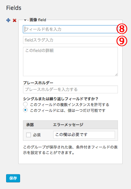Select the 値は一つだけ可能です radio option

[25, 110]
